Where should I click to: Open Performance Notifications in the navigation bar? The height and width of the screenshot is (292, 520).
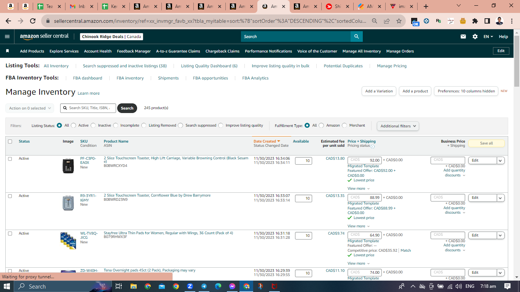268,51
